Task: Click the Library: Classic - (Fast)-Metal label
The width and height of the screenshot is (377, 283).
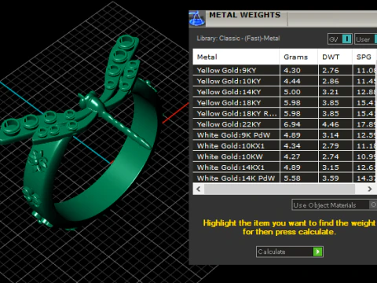Action: (238, 39)
